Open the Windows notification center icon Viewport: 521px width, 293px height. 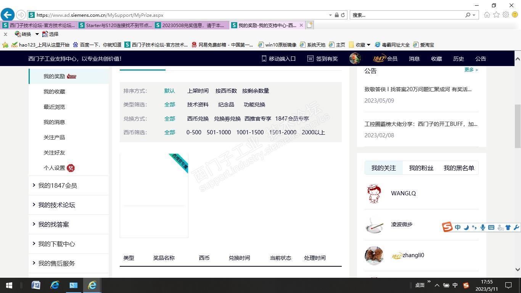click(508, 285)
